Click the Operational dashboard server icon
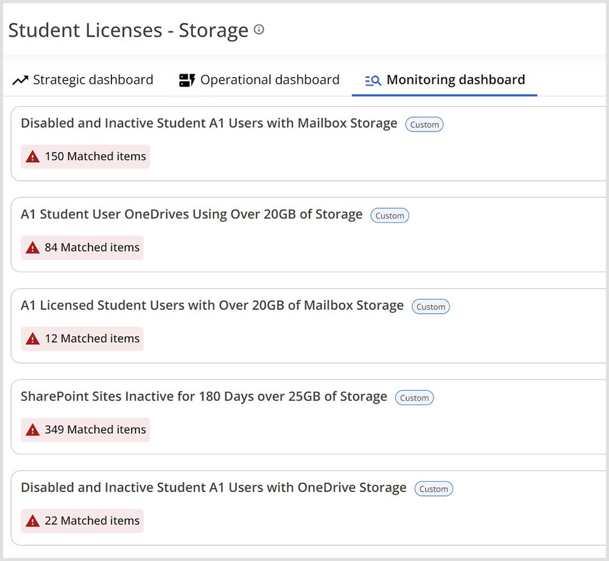Viewport: 609px width, 561px height. [186, 79]
